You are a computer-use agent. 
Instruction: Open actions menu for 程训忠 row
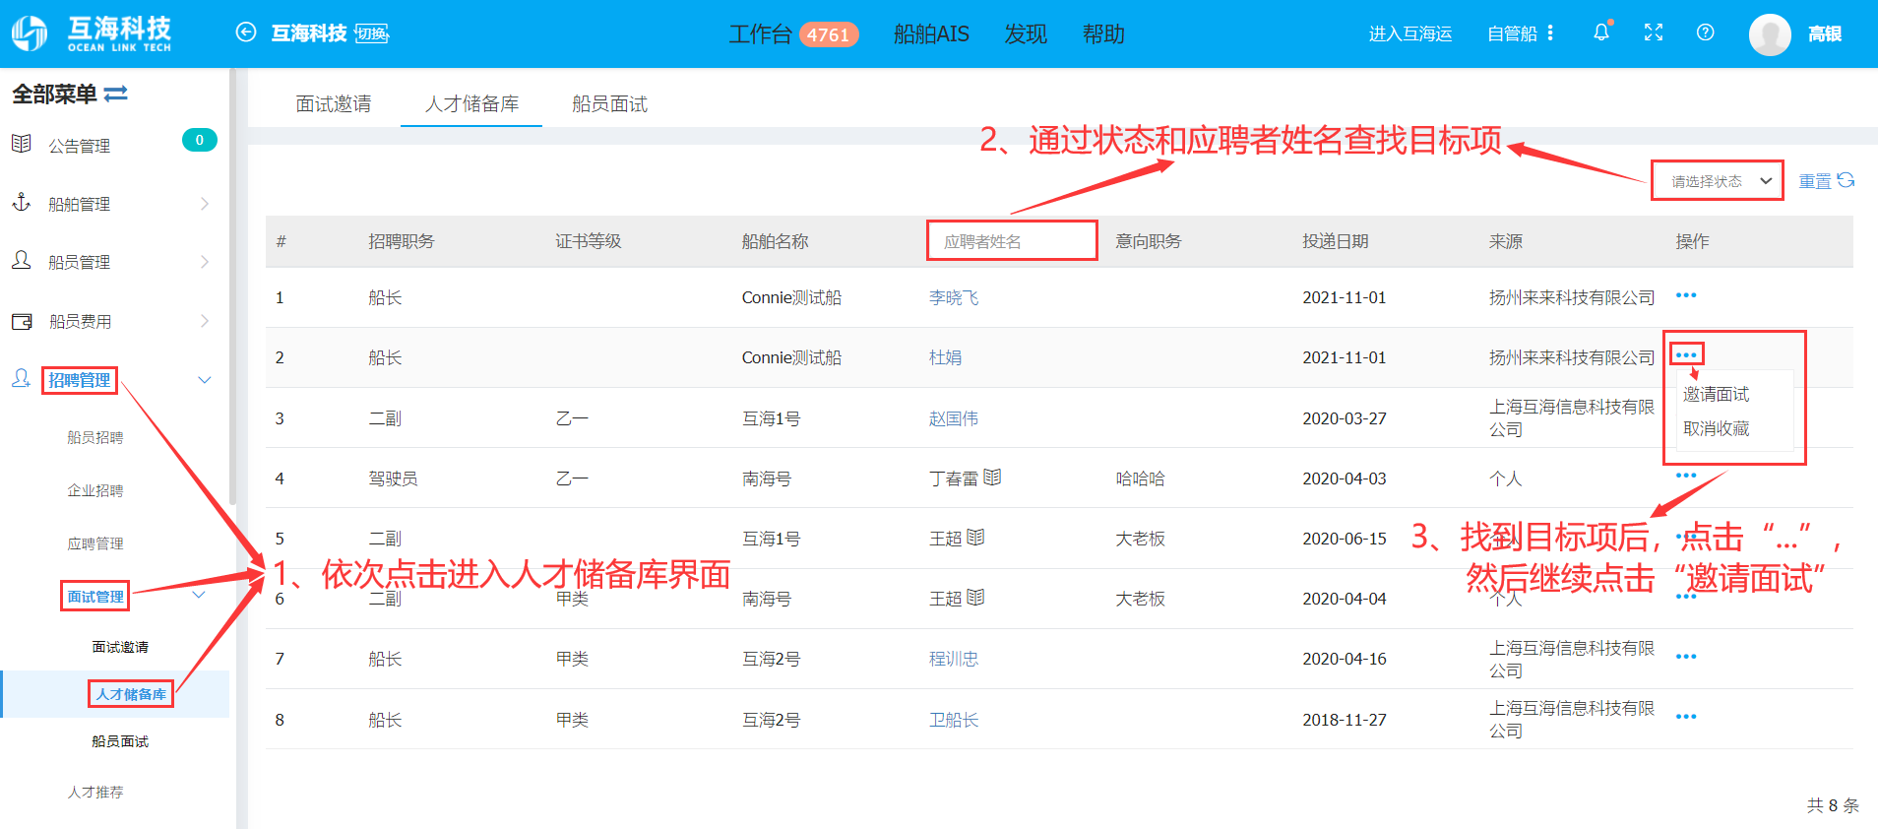coord(1686,657)
